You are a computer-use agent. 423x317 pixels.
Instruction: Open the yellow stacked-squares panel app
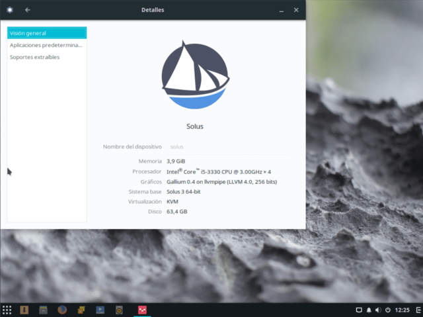click(81, 310)
